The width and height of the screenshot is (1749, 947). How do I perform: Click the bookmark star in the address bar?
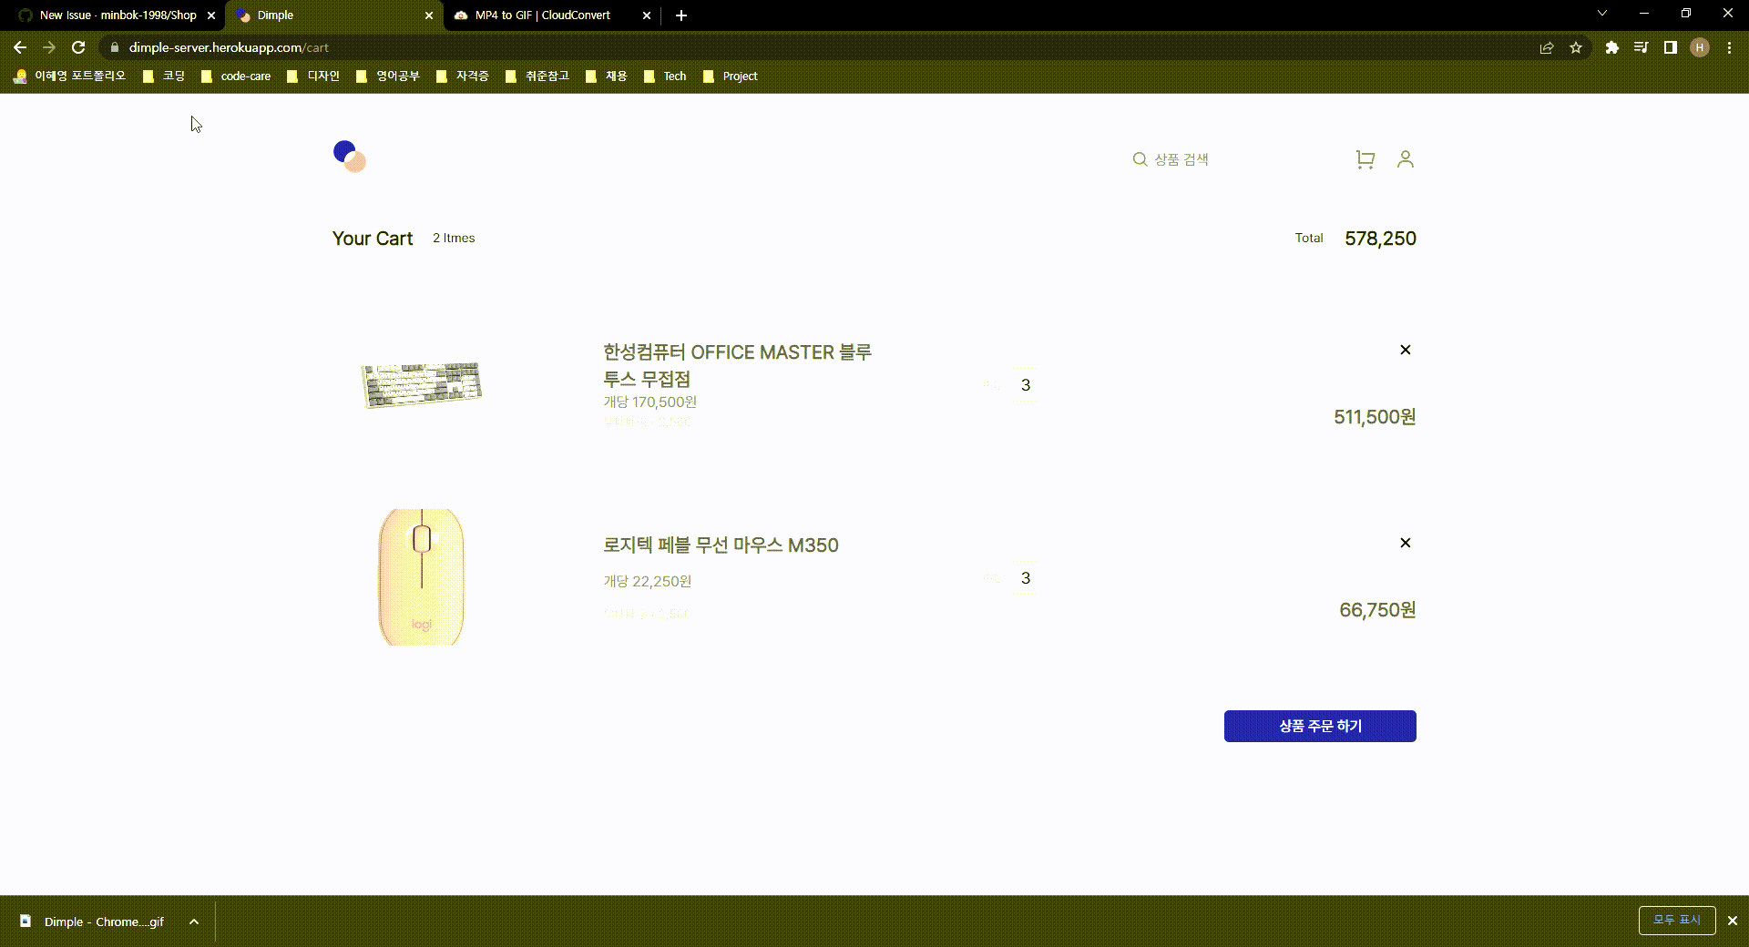(x=1577, y=47)
